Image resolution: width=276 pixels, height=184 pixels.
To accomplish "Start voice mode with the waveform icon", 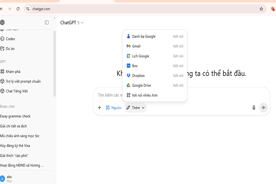I will click(263, 108).
